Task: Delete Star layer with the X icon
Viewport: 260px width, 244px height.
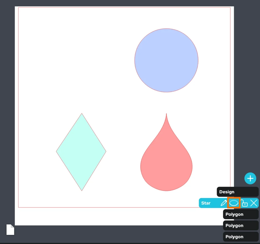Action: [x=254, y=203]
